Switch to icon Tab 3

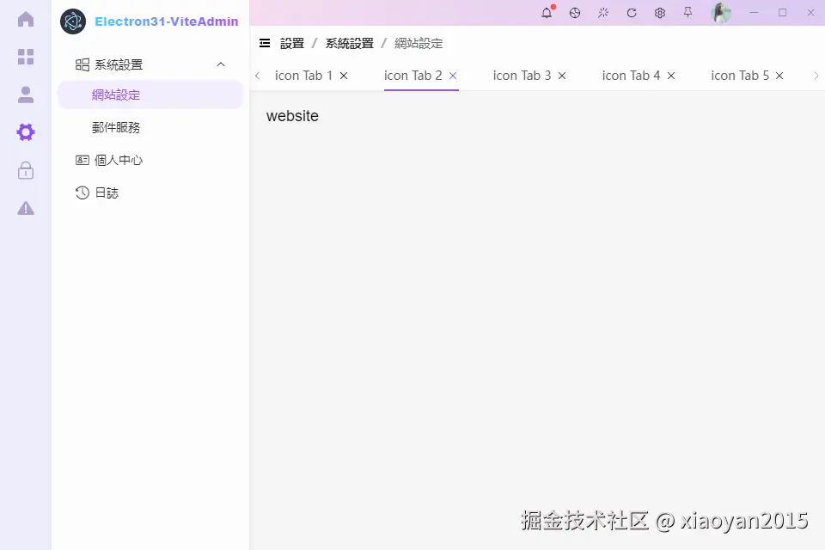(521, 75)
